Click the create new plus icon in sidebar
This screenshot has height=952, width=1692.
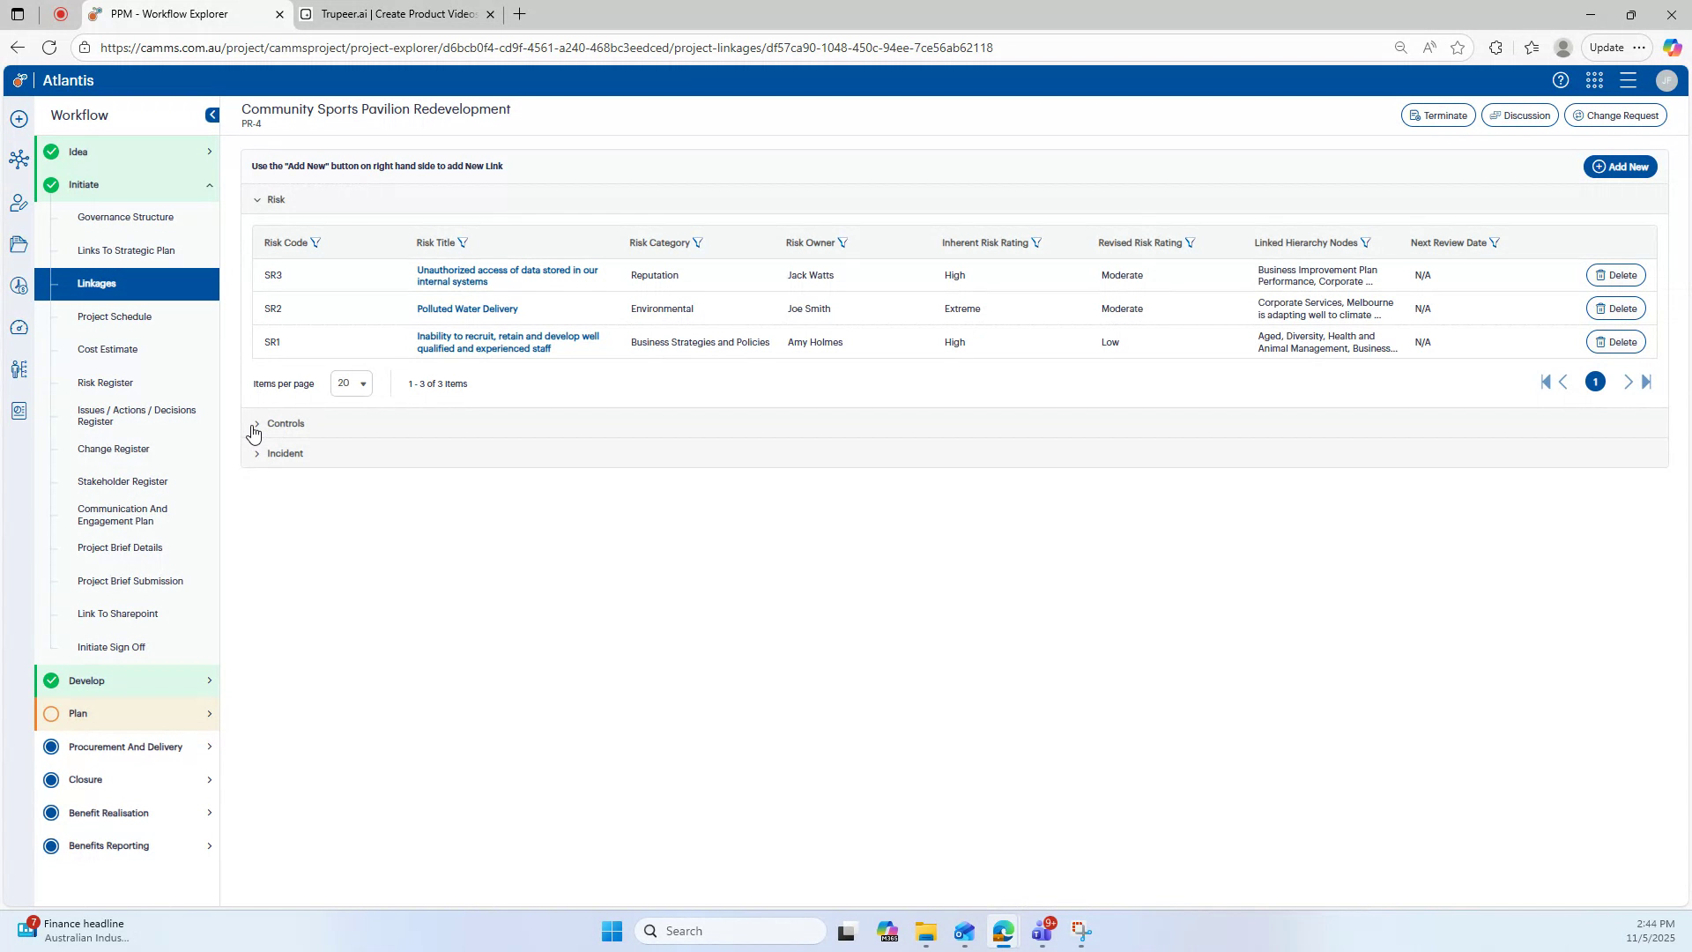[x=19, y=117]
